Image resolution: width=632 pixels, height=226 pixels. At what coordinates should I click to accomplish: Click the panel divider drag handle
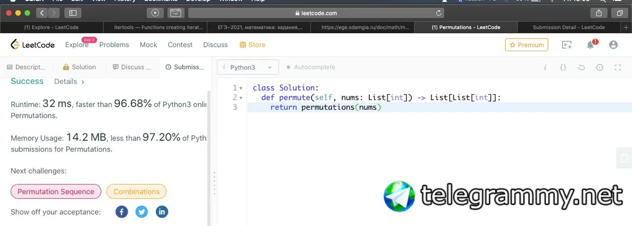(x=214, y=183)
